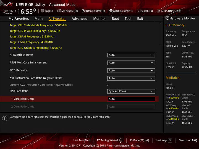199x149 pixels.
Task: Click Target DRAM Frequency : 2133MHz text
Action: (32, 36)
